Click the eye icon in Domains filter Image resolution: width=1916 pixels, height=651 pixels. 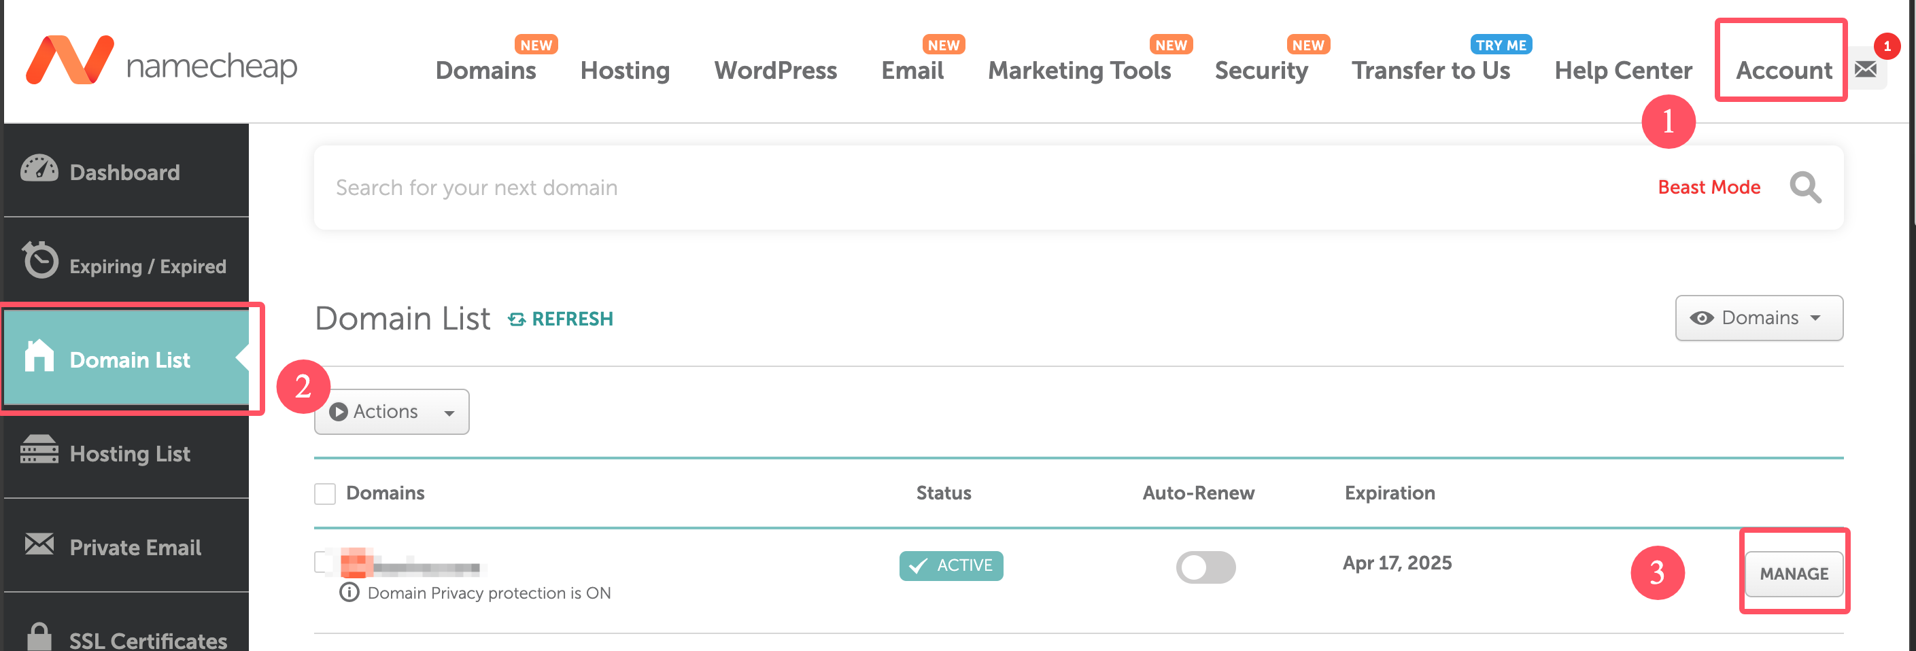point(1701,318)
